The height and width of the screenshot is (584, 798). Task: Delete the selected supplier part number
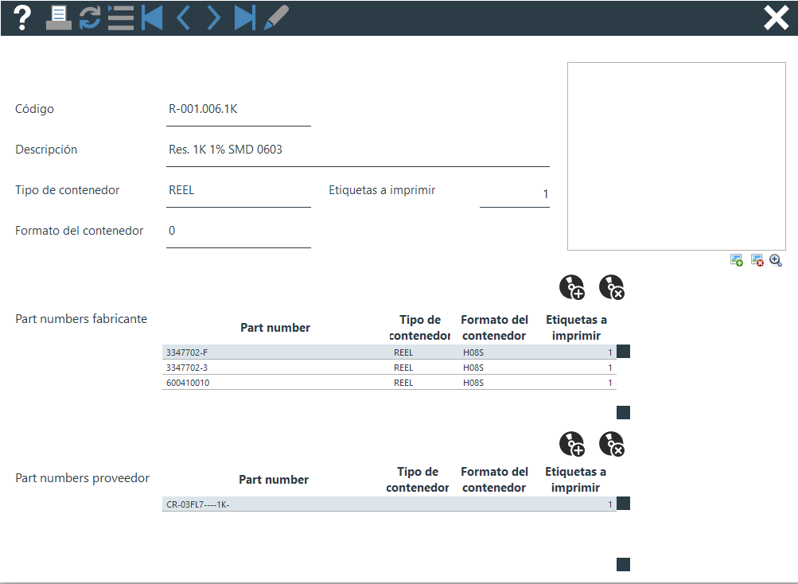[x=611, y=444]
